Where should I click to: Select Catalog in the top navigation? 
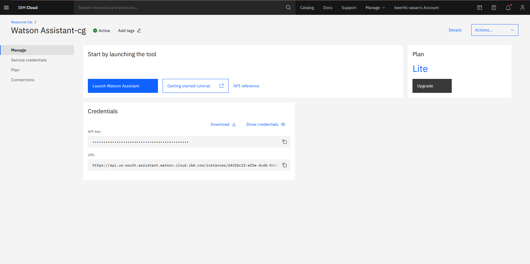pos(307,8)
